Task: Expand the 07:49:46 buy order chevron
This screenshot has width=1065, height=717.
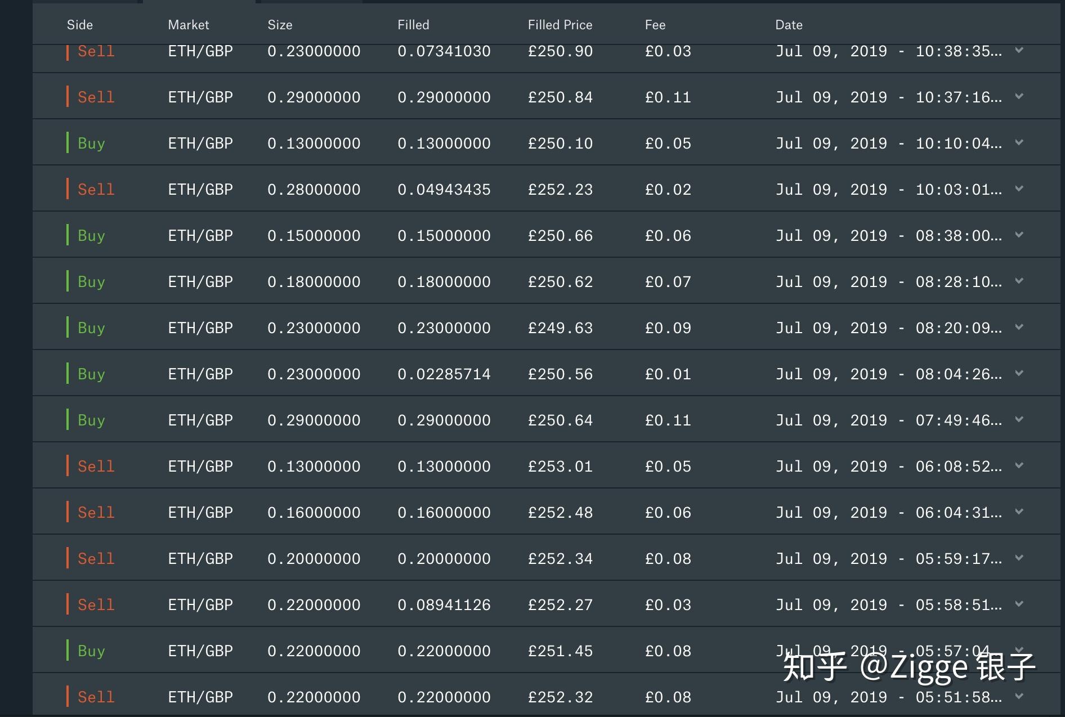Action: point(1019,419)
